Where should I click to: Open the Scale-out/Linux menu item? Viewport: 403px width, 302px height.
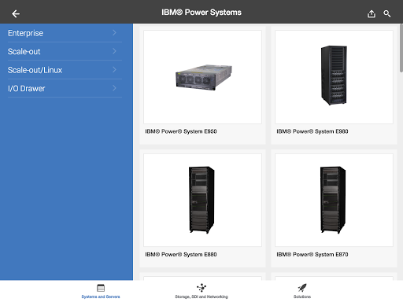65,70
